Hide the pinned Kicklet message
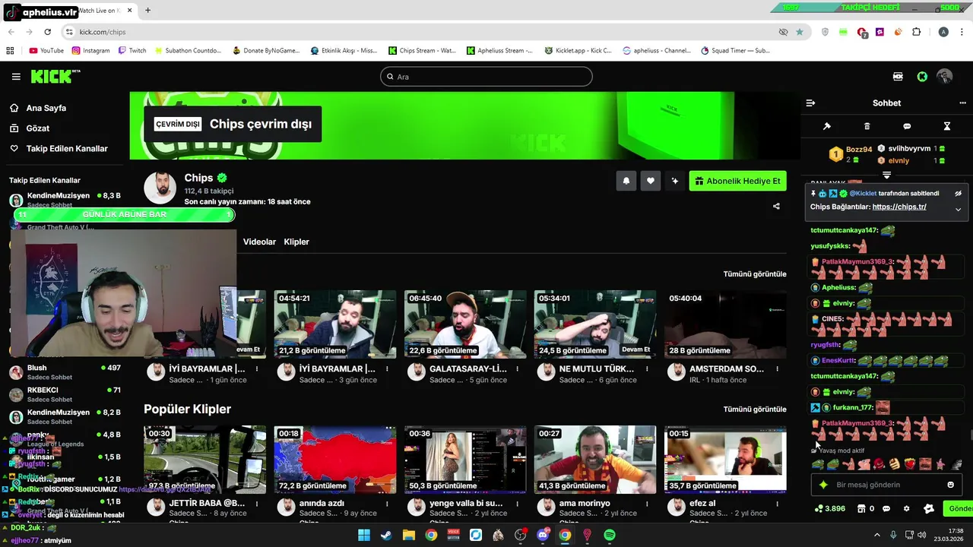The height and width of the screenshot is (547, 973). click(959, 194)
